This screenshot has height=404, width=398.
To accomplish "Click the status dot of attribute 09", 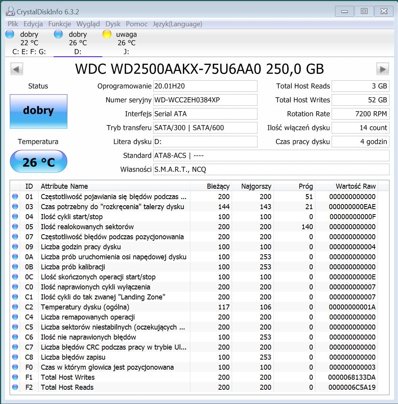I will coord(15,247).
